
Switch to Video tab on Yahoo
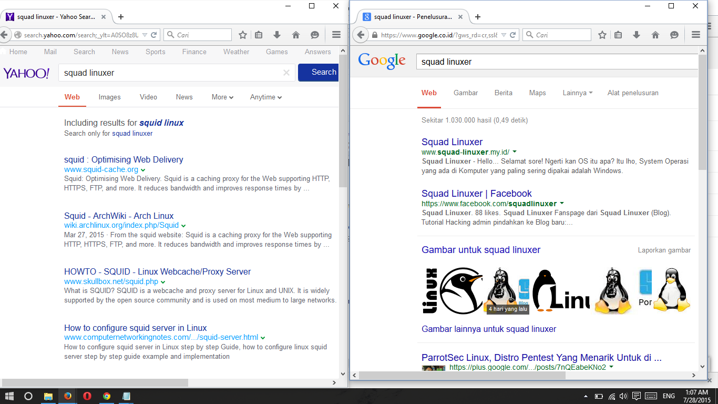(148, 97)
